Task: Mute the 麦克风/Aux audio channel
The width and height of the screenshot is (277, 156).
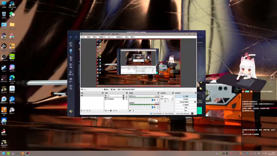Action: tap(155, 100)
